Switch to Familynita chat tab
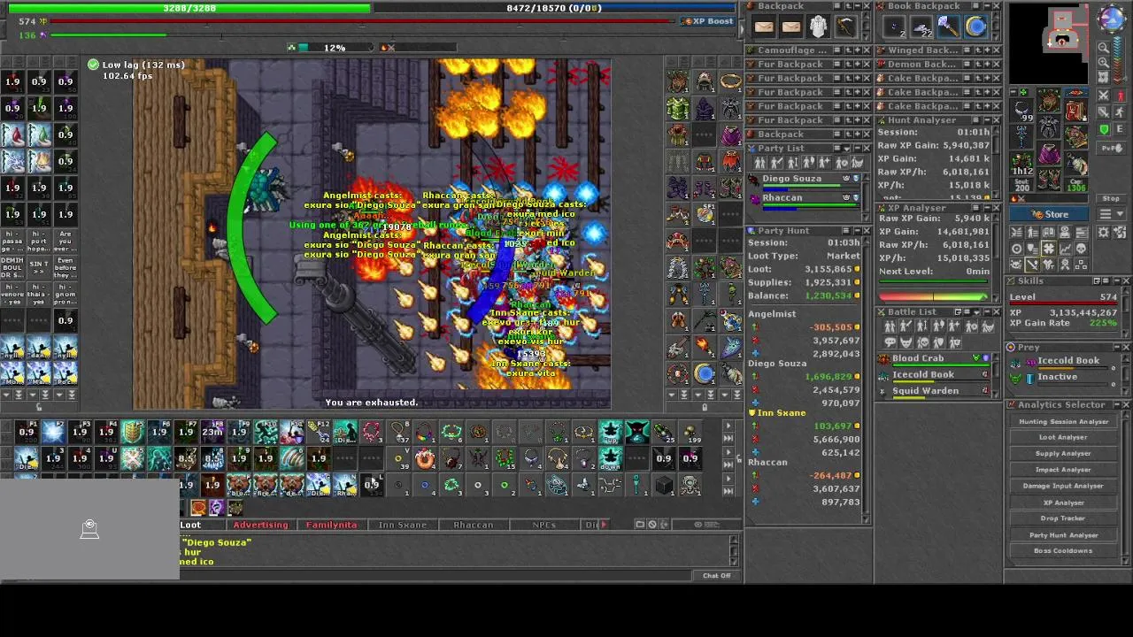 pyautogui.click(x=331, y=525)
